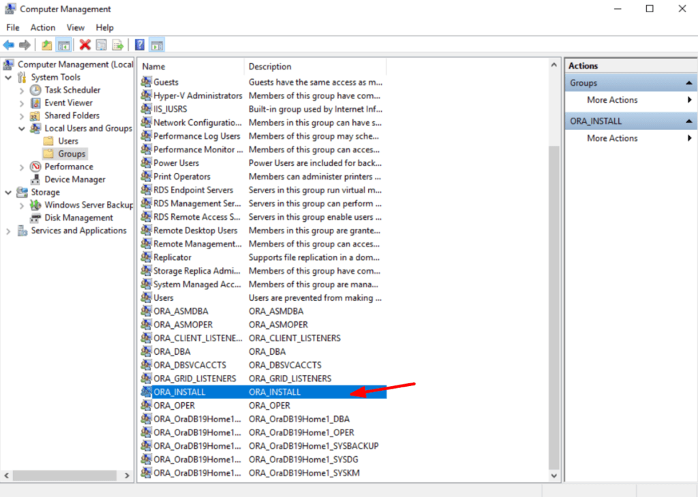
Task: Toggle the Action pane toolbar icon
Action: coord(157,45)
